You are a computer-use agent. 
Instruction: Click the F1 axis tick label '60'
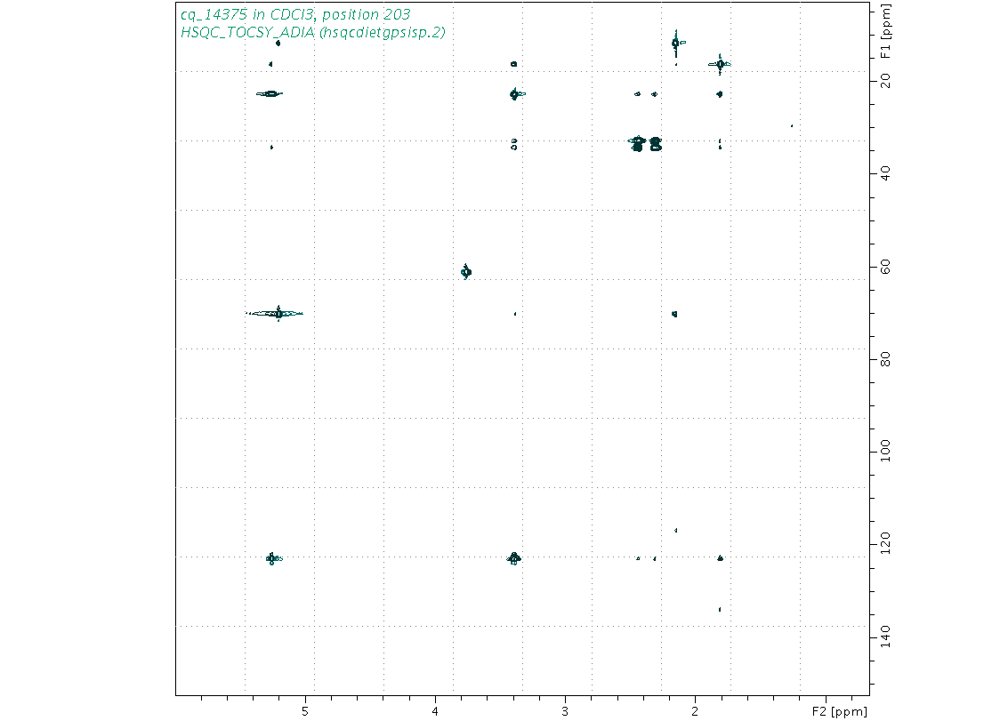(886, 267)
